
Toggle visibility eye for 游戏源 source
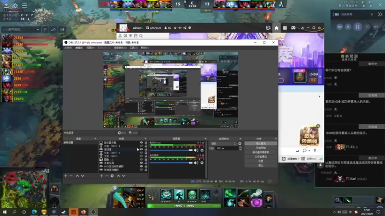point(141,149)
